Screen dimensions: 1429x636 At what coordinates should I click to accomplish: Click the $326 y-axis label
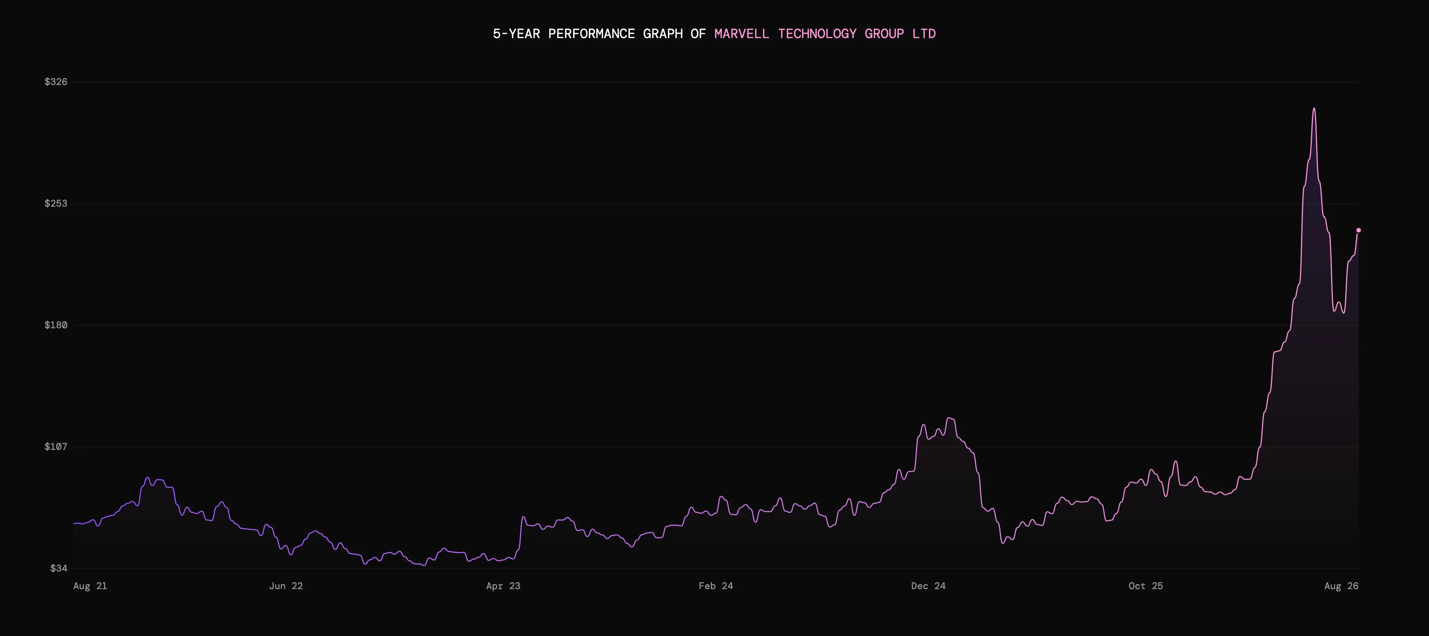[56, 82]
